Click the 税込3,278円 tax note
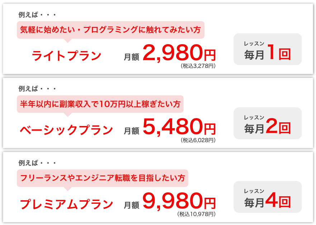316x225 pixels. [198, 66]
